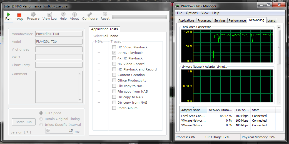Check File copy to NAS

tap(114, 86)
